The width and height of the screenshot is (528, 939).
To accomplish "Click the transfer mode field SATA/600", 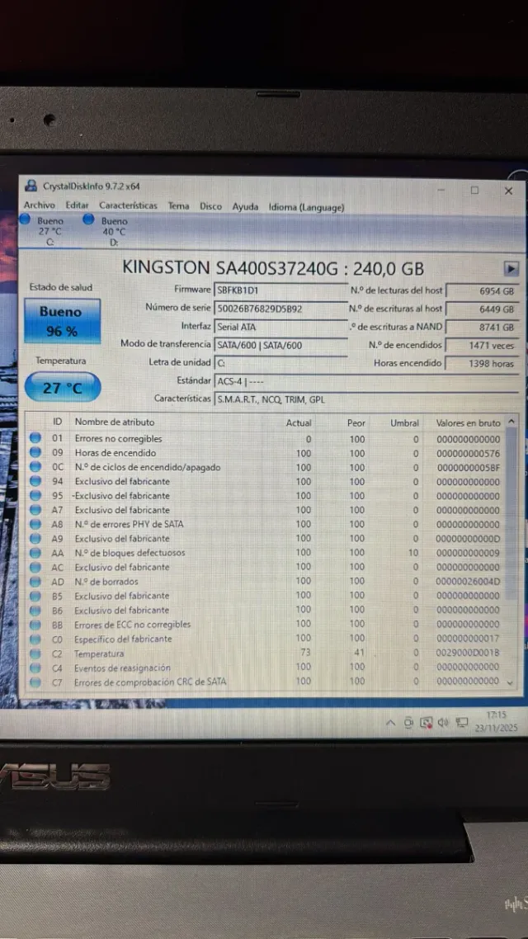I will tap(280, 345).
